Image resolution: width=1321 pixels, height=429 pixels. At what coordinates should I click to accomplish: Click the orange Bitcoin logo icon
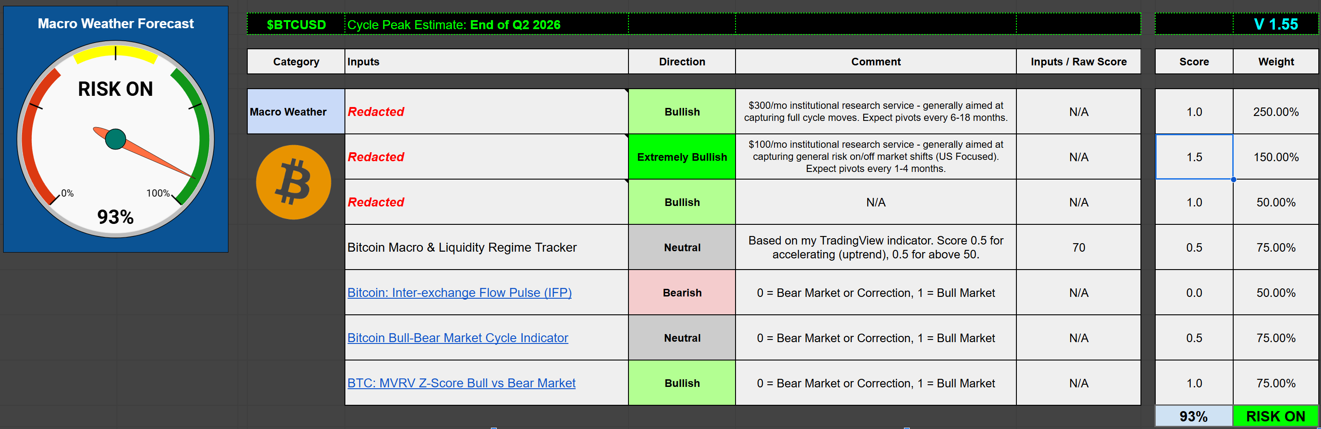(x=293, y=182)
